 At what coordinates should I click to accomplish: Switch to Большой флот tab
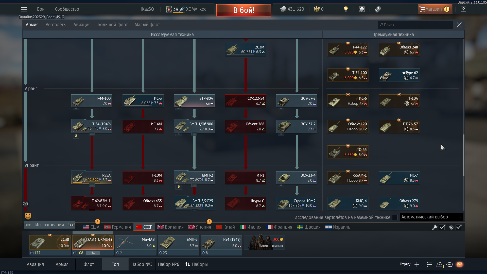(113, 25)
